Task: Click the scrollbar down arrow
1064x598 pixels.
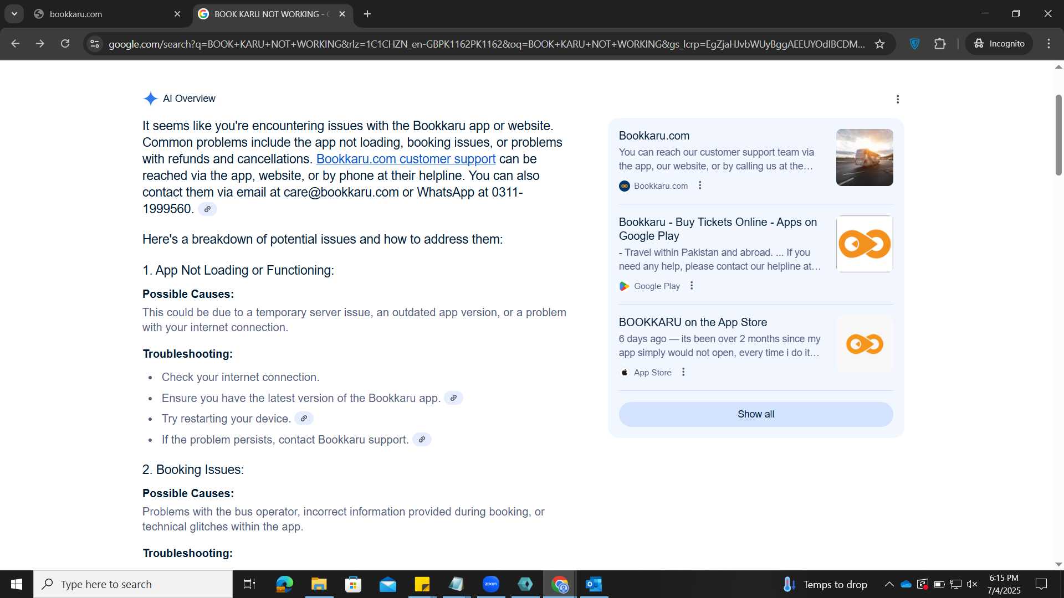Action: point(1058,564)
